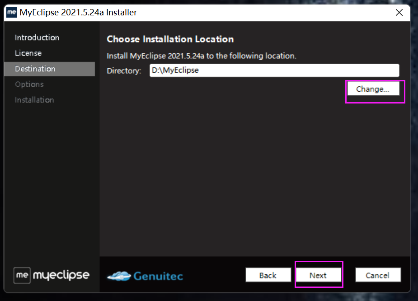Proceed with the Next button
The height and width of the screenshot is (301, 418).
pos(319,275)
